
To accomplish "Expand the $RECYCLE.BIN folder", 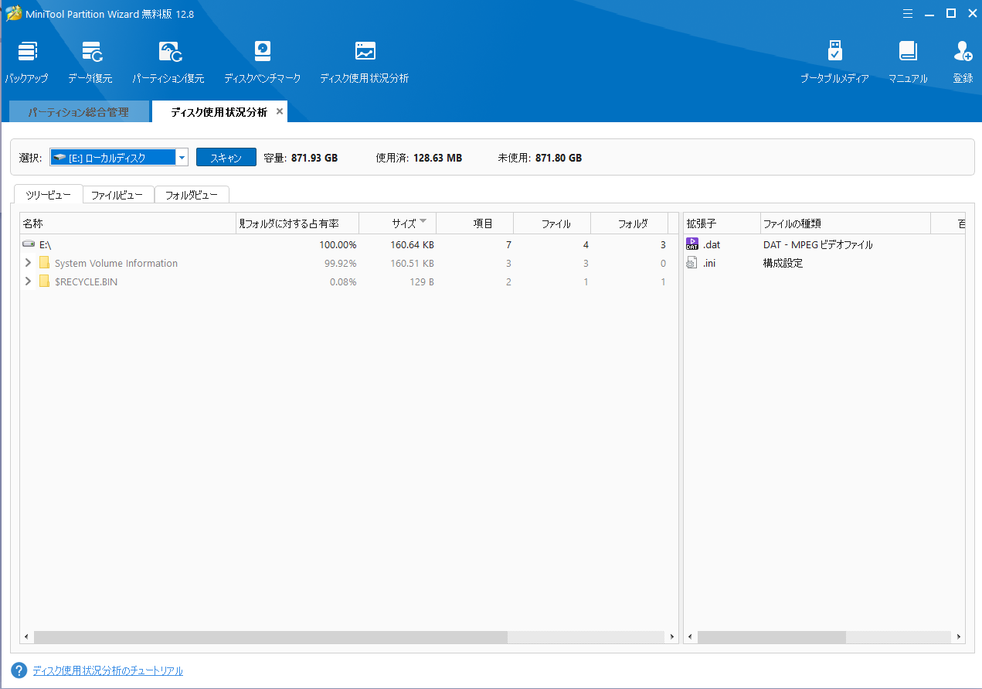I will (28, 281).
